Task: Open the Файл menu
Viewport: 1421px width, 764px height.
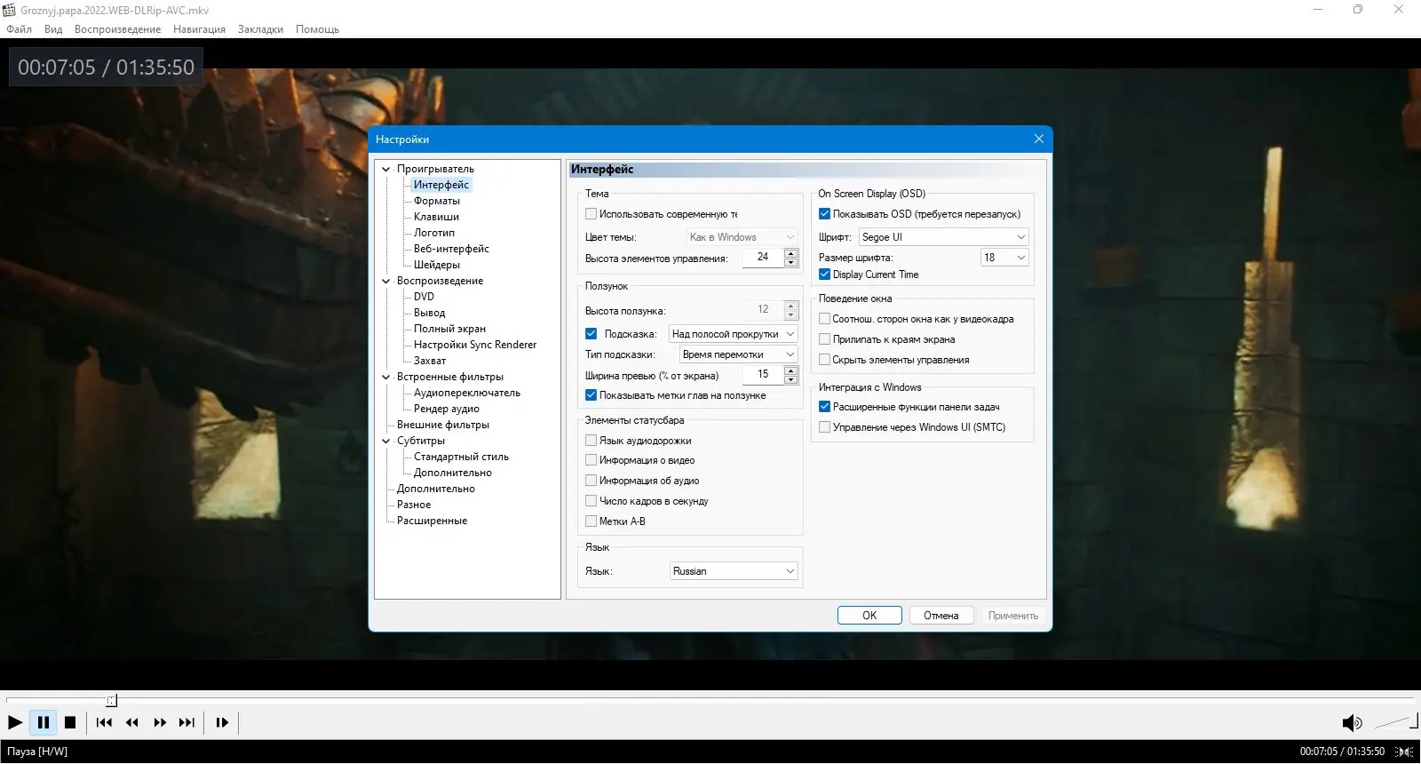Action: coord(19,29)
